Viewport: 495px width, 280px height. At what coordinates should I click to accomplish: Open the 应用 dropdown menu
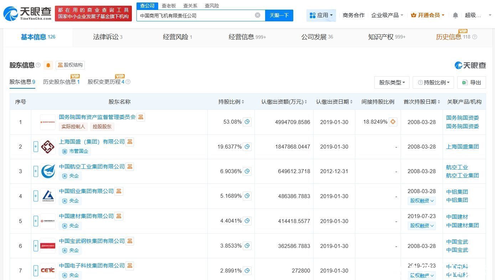coord(321,15)
